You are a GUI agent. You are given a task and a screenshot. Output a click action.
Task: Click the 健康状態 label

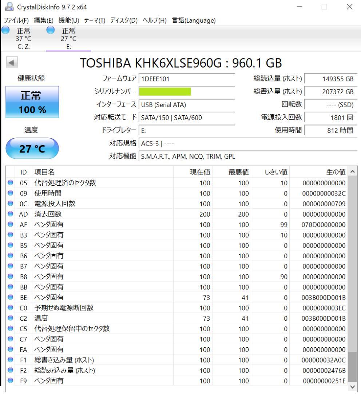pos(31,78)
